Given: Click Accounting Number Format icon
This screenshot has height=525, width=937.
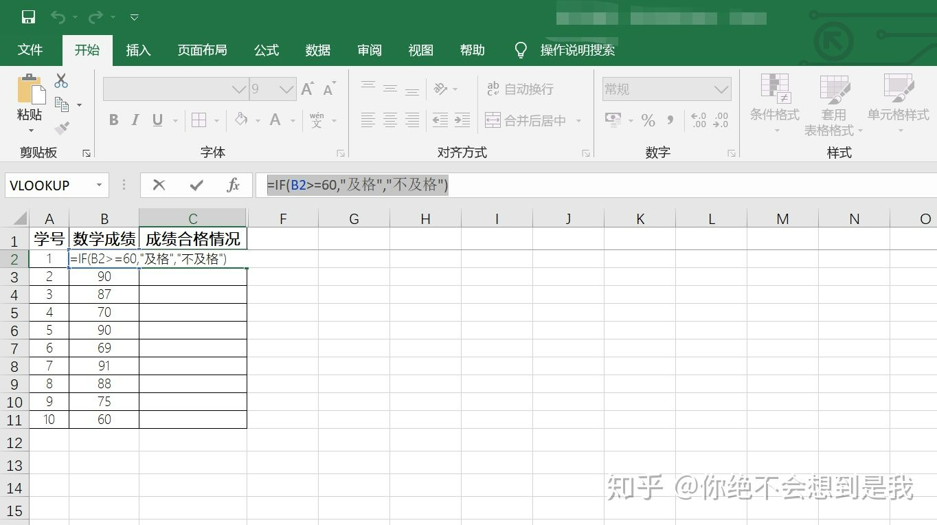Looking at the screenshot, I should point(613,120).
